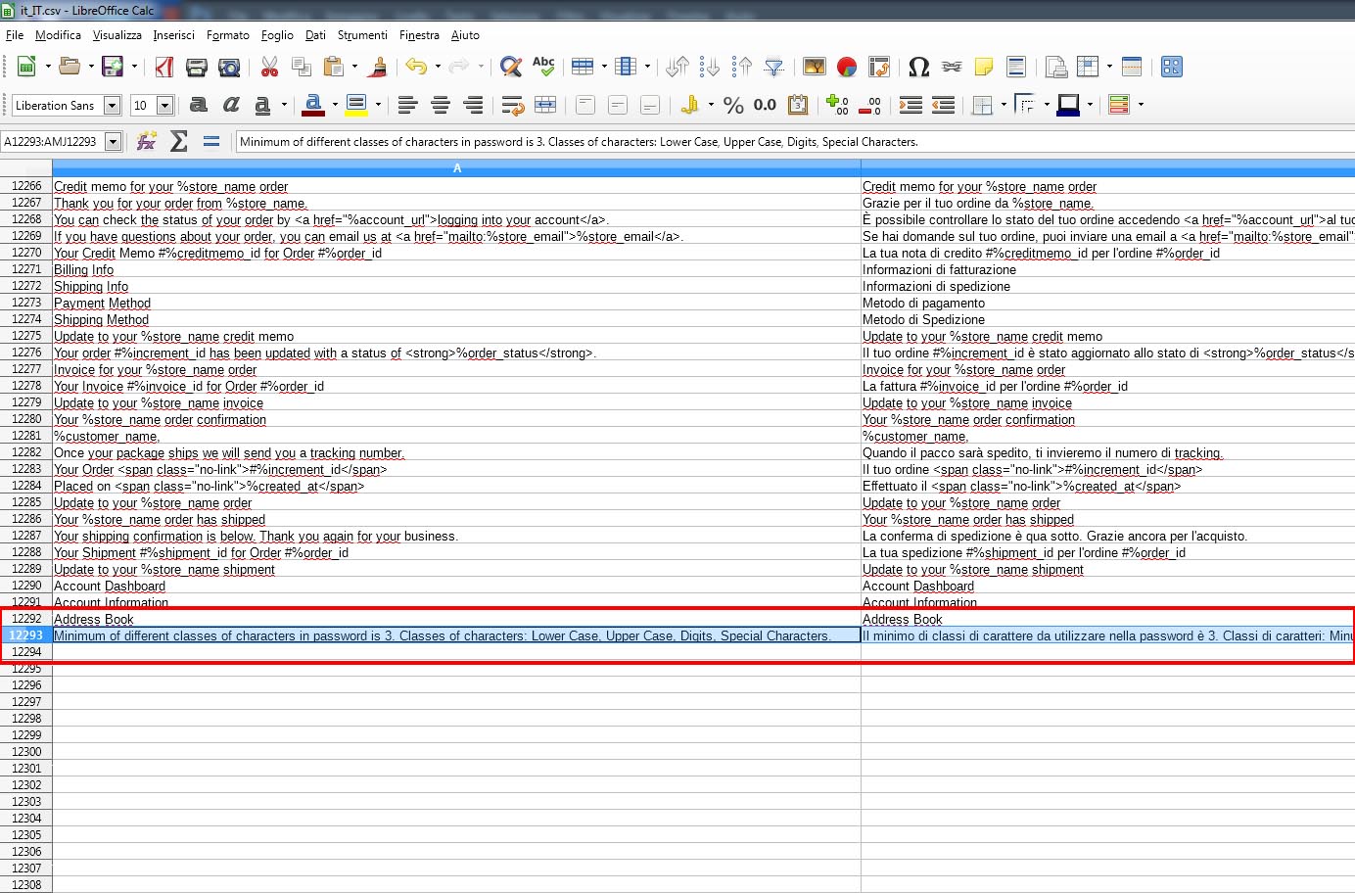This screenshot has width=1355, height=893.
Task: Click the Split Window icon
Action: (x=1132, y=67)
